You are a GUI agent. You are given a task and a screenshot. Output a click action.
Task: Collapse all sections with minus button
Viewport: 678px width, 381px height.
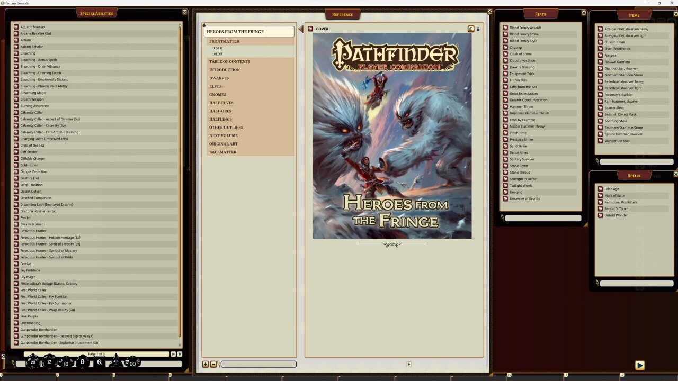(x=213, y=364)
